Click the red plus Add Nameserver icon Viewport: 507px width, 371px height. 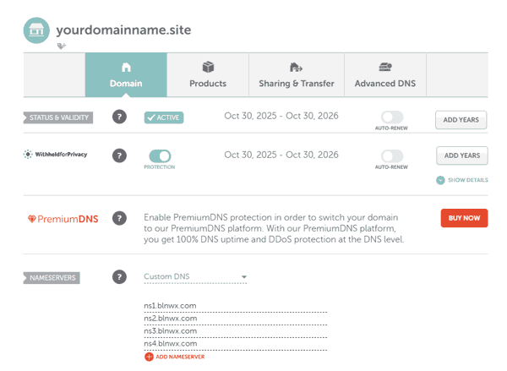(150, 357)
